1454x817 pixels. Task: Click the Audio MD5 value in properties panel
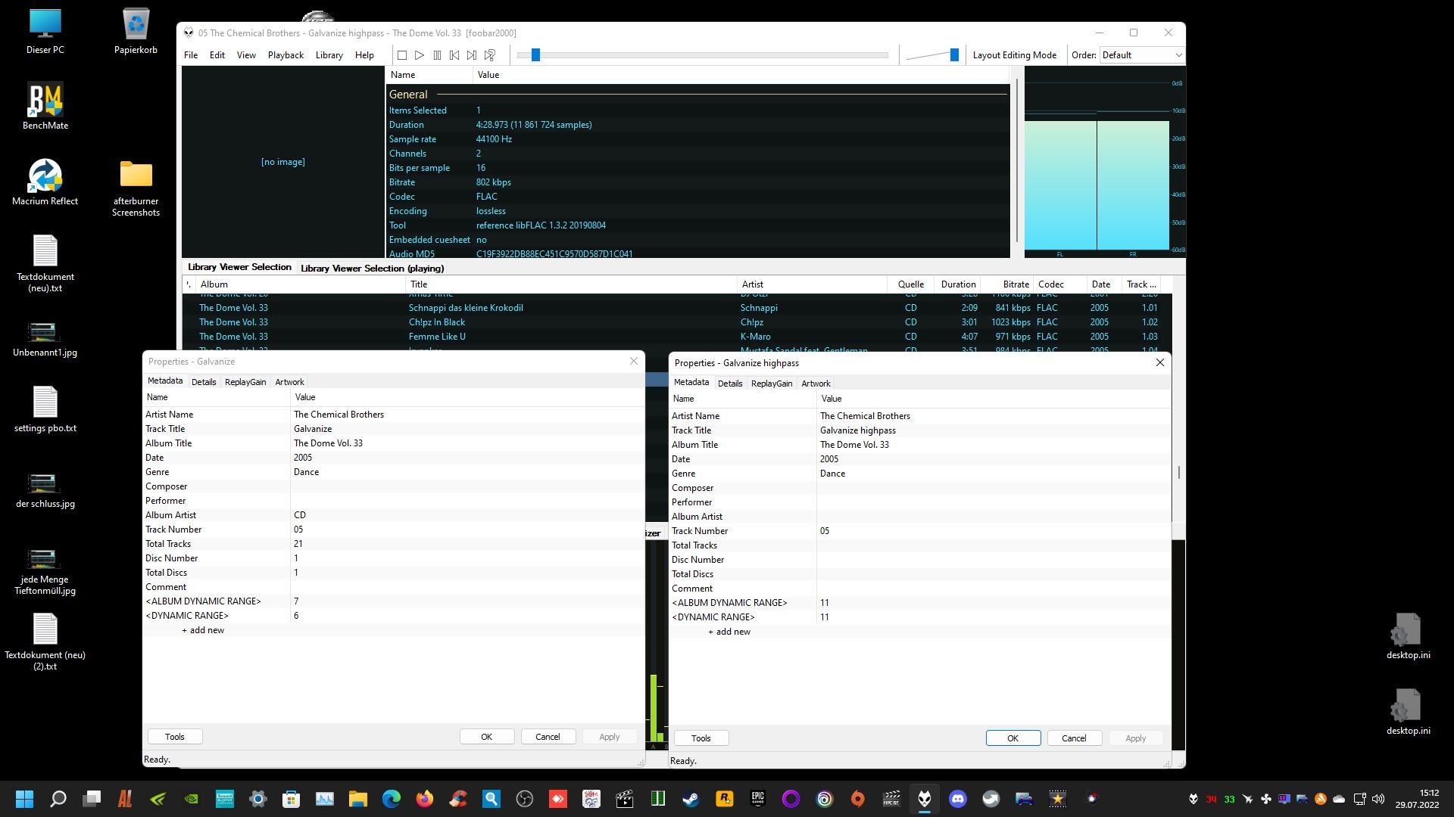[x=554, y=254]
